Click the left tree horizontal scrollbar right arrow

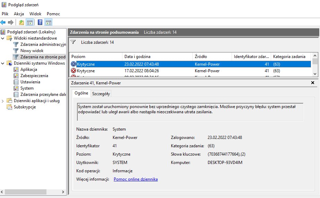click(x=63, y=192)
